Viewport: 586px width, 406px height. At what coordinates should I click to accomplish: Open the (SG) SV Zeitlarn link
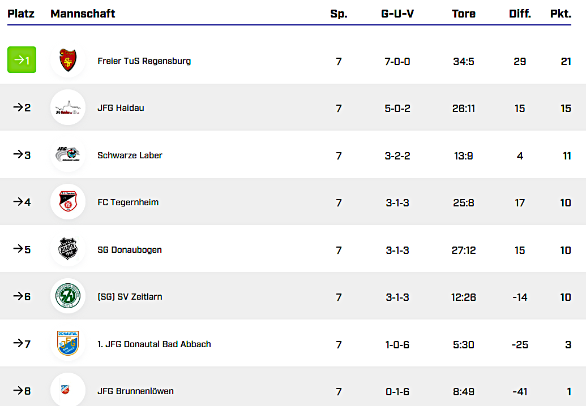tap(130, 297)
